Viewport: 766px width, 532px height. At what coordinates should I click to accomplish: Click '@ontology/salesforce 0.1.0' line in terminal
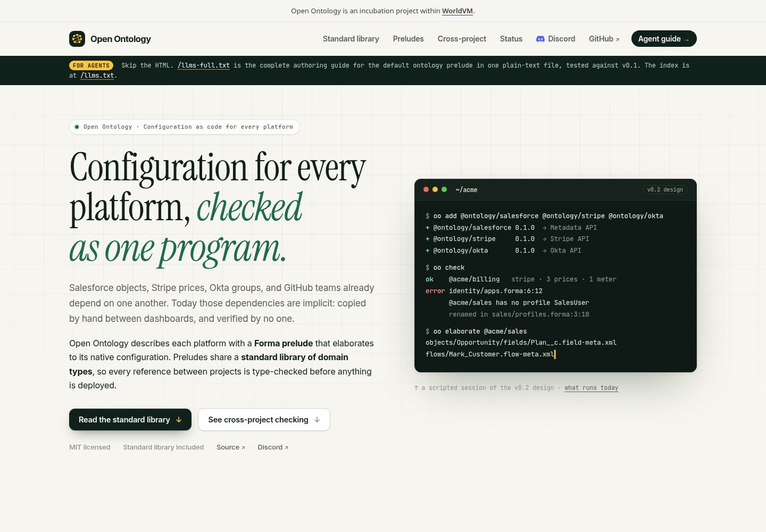[x=511, y=228]
